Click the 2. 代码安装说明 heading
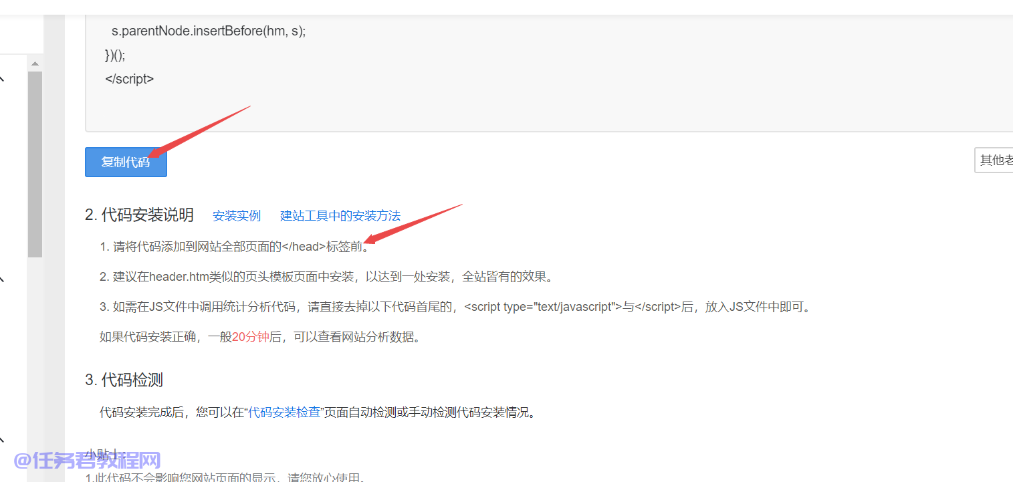Viewport: 1013px width, 482px height. [x=139, y=215]
